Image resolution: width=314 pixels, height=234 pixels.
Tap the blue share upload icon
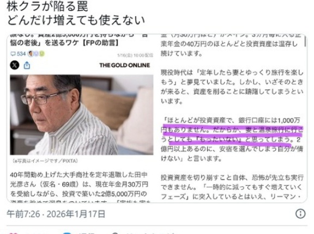(27, 65)
